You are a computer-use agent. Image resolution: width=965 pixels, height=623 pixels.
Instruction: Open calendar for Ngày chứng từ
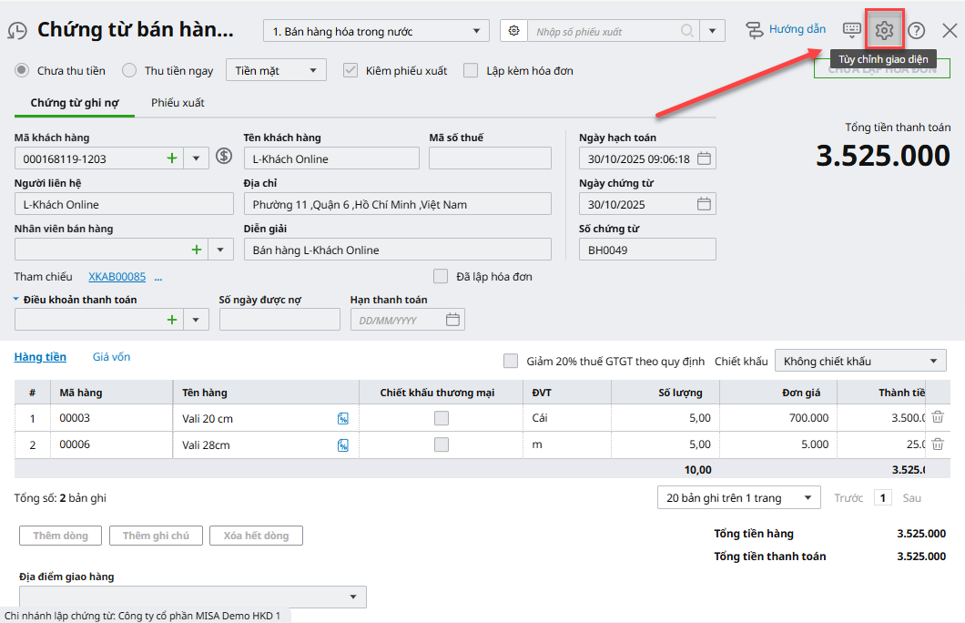pyautogui.click(x=704, y=204)
